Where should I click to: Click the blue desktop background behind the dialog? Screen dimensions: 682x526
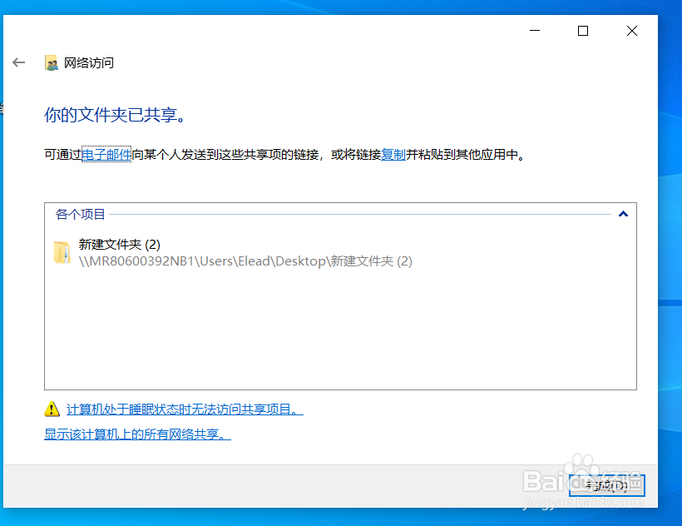tap(670, 250)
